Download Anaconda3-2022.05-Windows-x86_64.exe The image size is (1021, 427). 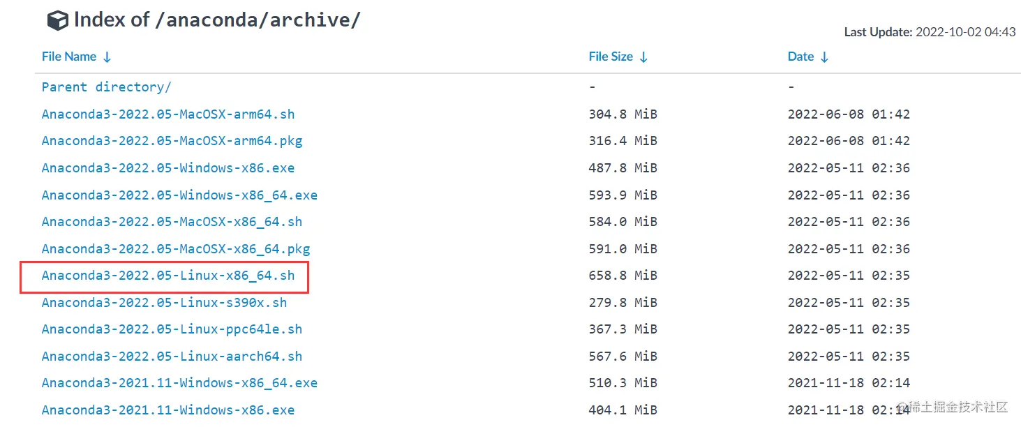click(179, 195)
